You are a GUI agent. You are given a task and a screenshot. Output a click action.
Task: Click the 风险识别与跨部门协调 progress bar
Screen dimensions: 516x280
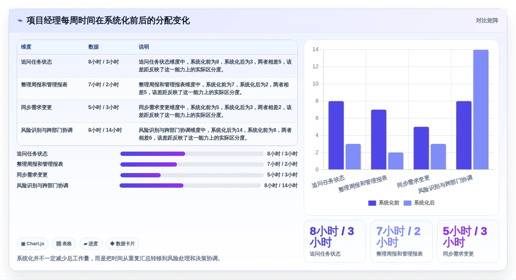click(x=190, y=186)
